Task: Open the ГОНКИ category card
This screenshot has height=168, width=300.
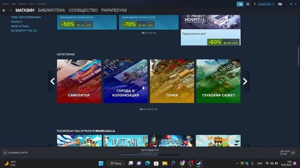Action: pyautogui.click(x=172, y=81)
